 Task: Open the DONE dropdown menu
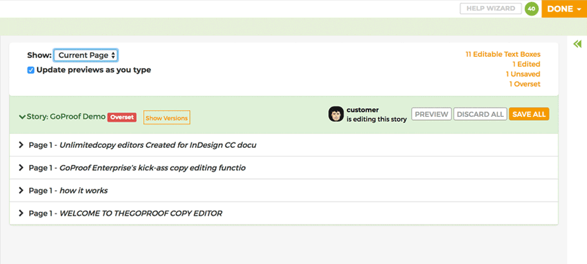(564, 9)
